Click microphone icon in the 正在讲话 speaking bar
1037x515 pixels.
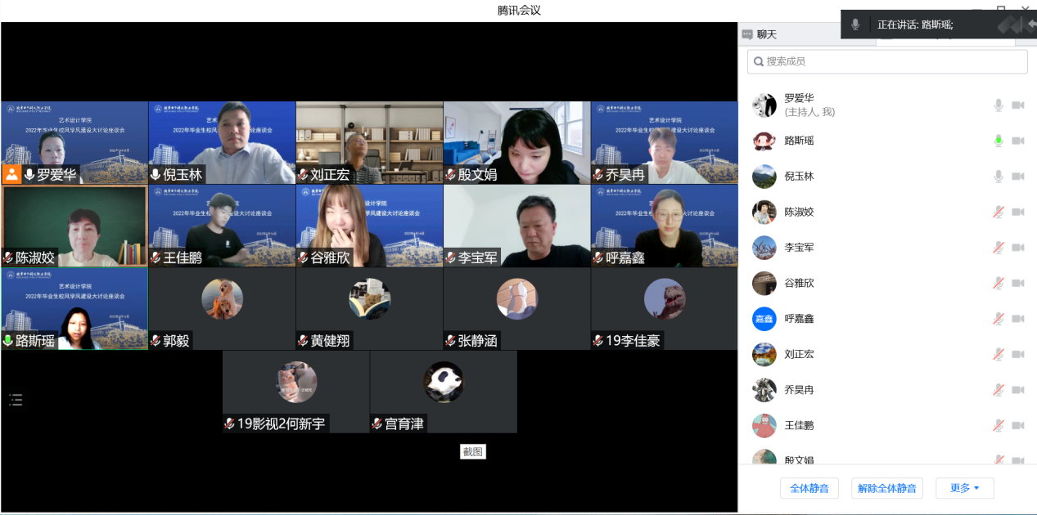point(855,25)
